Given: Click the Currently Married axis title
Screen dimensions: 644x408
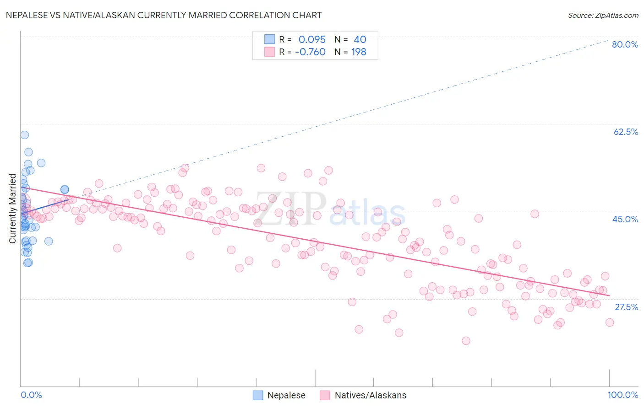Looking at the screenshot, I should pyautogui.click(x=12, y=209).
